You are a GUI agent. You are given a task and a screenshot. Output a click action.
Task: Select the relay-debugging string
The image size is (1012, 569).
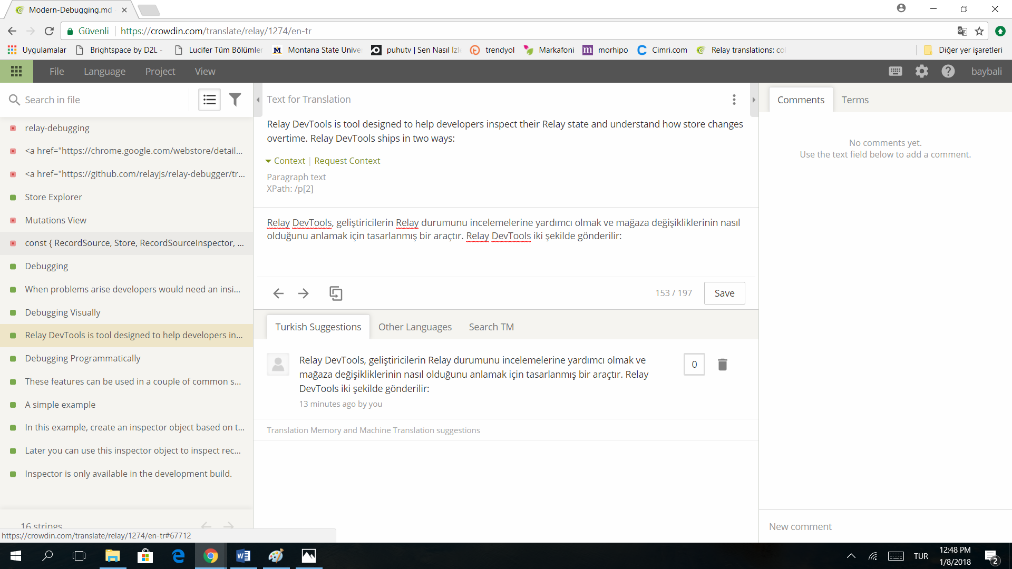126,128
